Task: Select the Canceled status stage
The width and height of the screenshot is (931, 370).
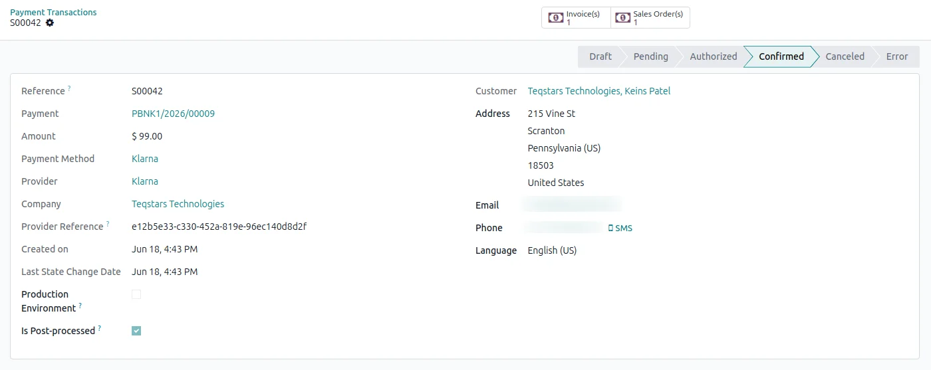Action: click(845, 56)
